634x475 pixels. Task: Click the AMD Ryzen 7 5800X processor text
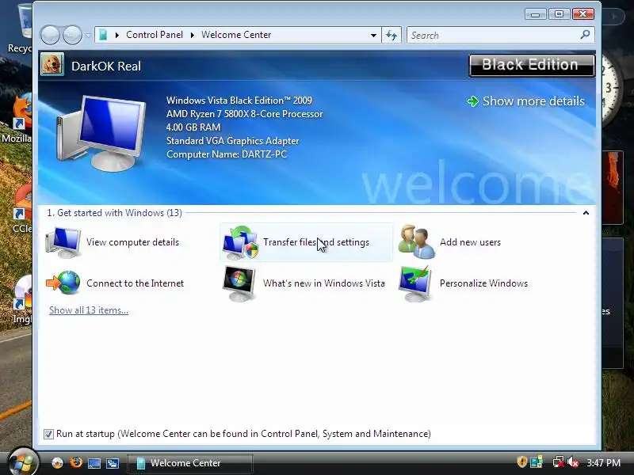[x=245, y=114]
